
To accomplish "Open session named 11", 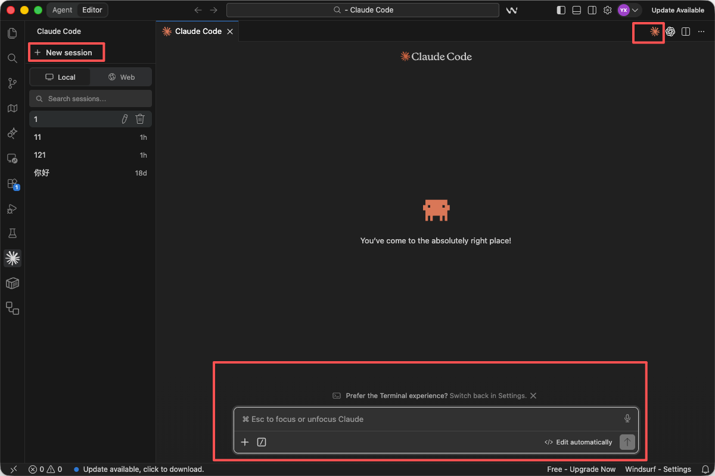I will 91,137.
